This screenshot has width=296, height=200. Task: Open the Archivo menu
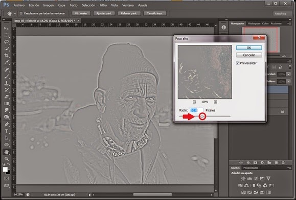click(19, 5)
